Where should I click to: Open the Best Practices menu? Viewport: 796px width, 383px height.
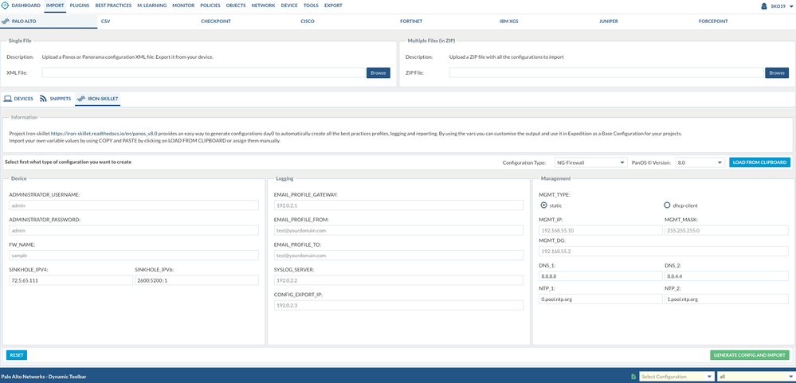(x=113, y=6)
